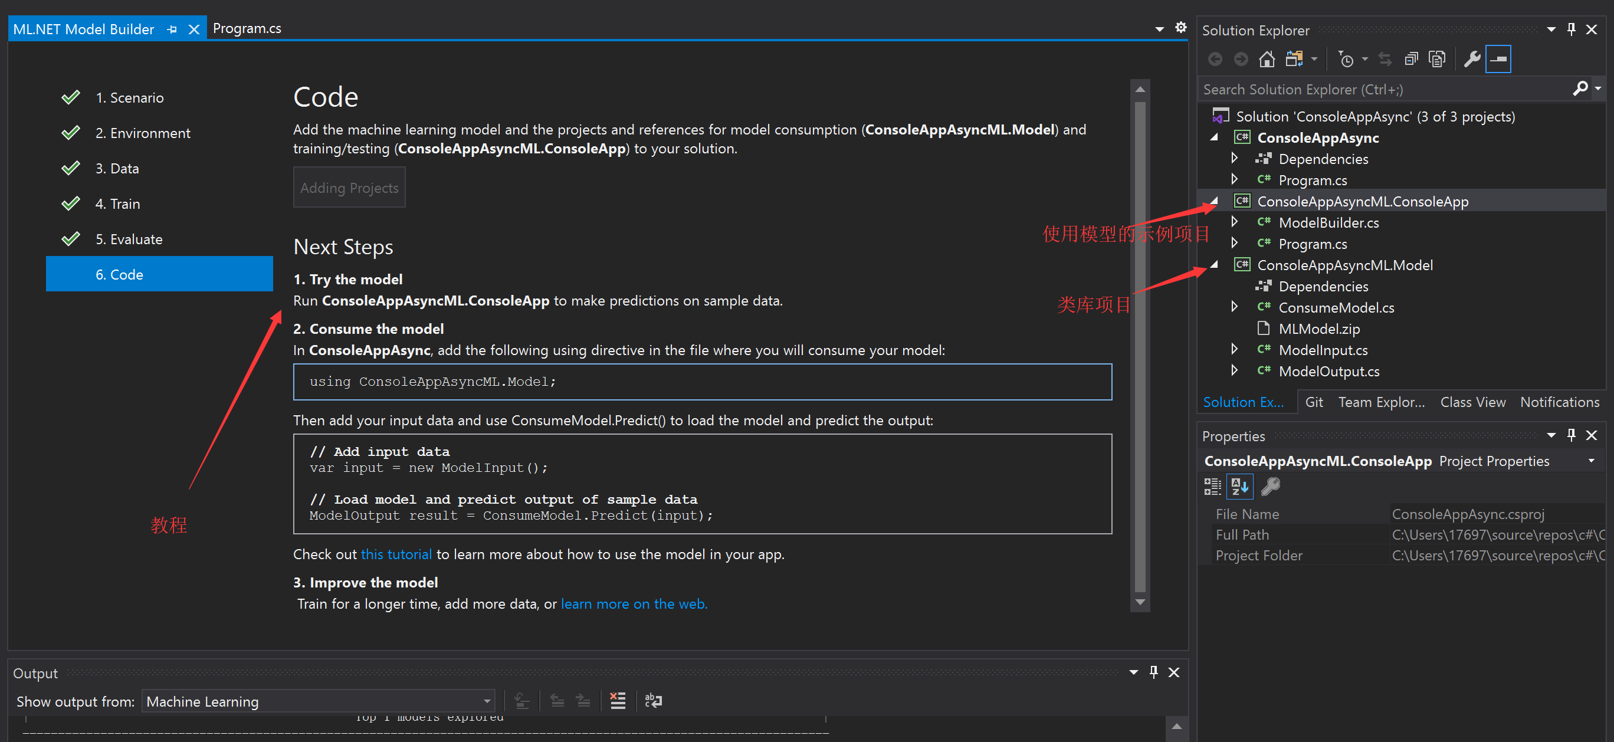
Task: Click the Alphabetical sort icon in Properties
Action: click(1239, 486)
